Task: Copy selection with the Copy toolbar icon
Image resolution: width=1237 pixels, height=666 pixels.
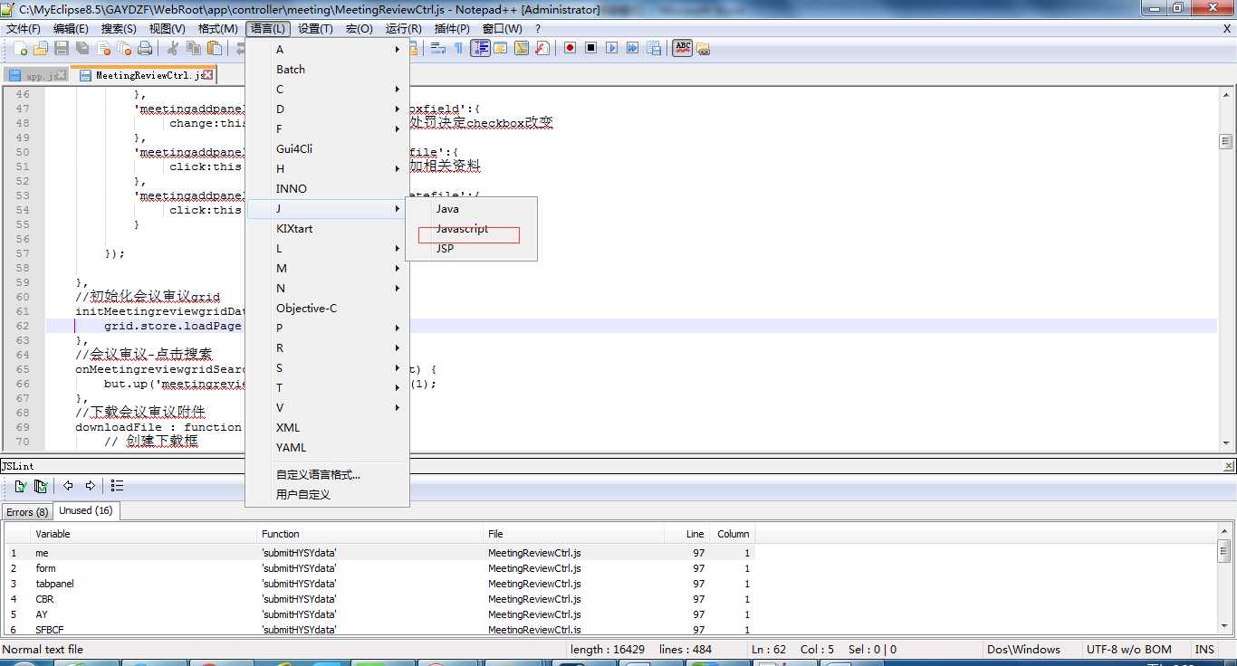Action: click(x=193, y=48)
